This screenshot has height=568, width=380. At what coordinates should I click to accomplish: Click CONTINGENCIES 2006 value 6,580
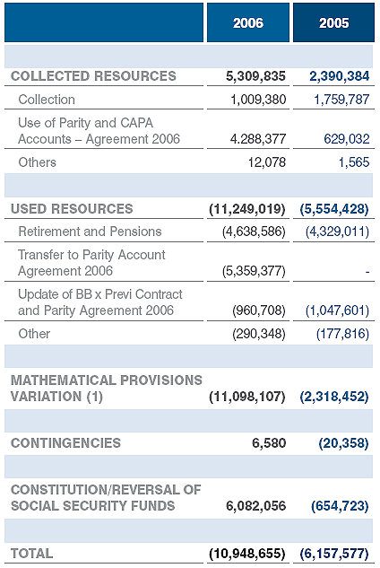[x=269, y=443]
